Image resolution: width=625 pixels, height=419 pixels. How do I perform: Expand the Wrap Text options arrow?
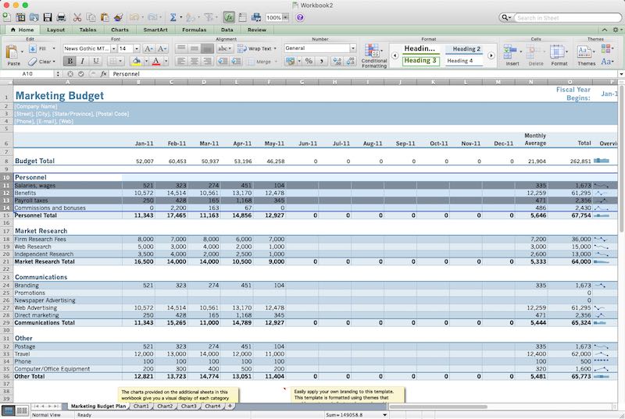tap(275, 48)
